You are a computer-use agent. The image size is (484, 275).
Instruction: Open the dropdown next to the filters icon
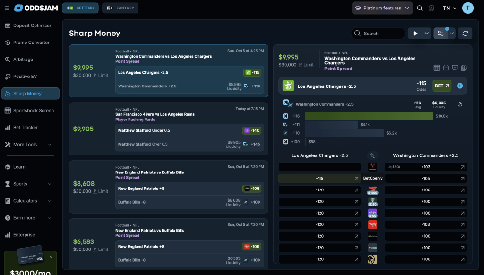[451, 34]
